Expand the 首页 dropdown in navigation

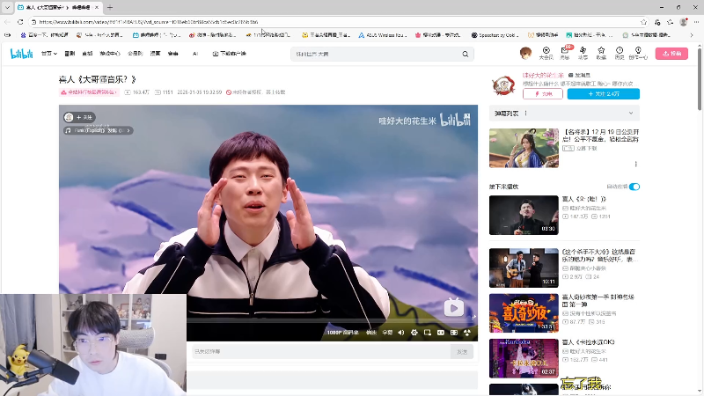tap(49, 54)
